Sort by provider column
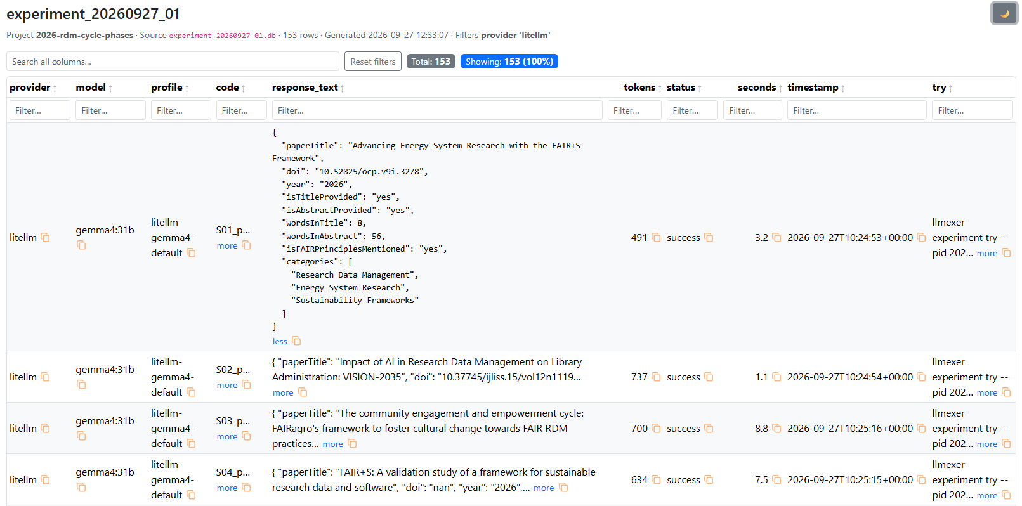Viewport: 1022px width, 506px height. coord(33,88)
